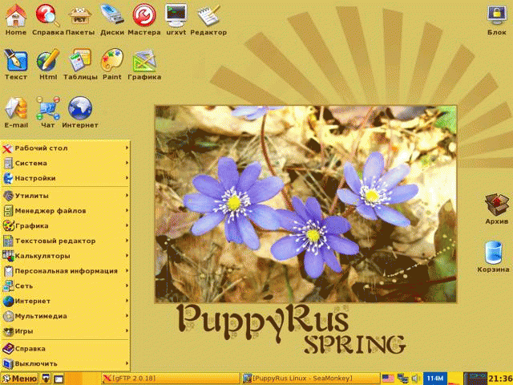Expand the Мультимедиа submenu arrow
This screenshot has height=385, width=513.
coord(127,316)
